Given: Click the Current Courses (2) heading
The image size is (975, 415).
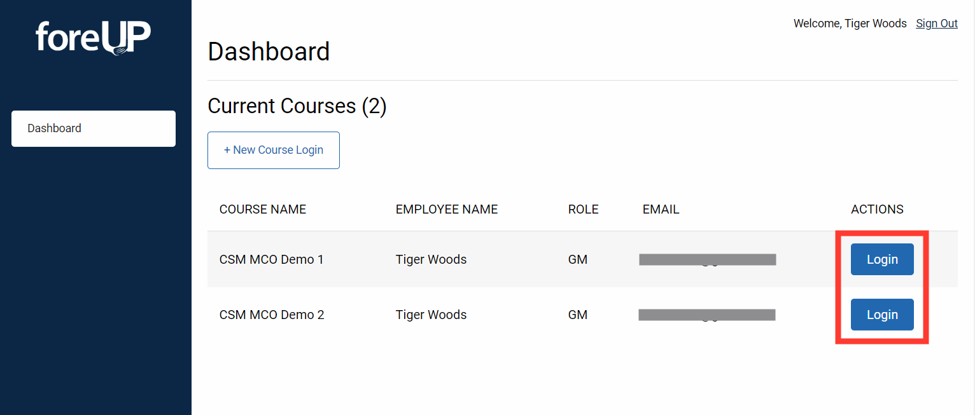Looking at the screenshot, I should [x=297, y=105].
